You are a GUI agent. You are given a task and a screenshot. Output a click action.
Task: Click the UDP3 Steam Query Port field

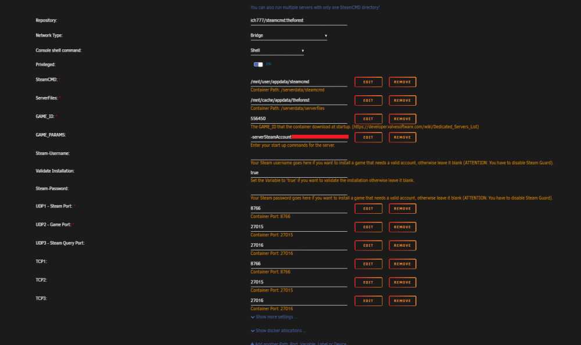pos(299,245)
